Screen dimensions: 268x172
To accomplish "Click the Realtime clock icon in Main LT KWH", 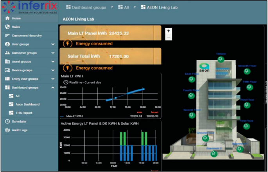I will coord(66,82).
